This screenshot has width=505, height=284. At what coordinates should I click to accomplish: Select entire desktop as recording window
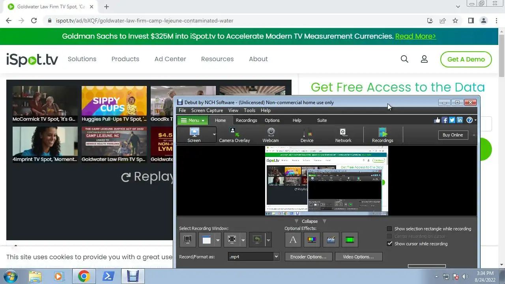pos(188,239)
